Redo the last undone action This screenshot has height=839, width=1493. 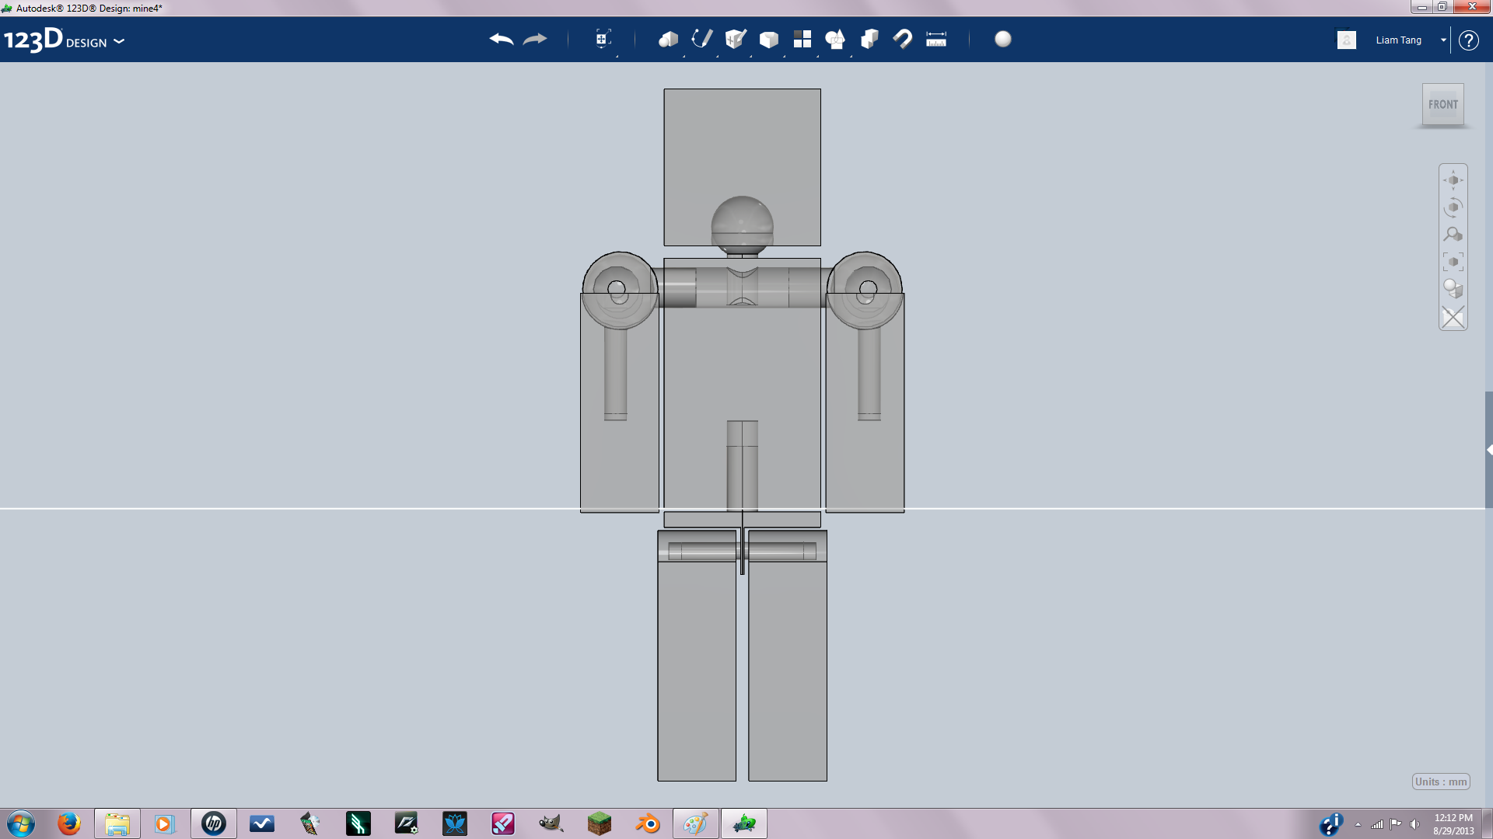coord(535,39)
